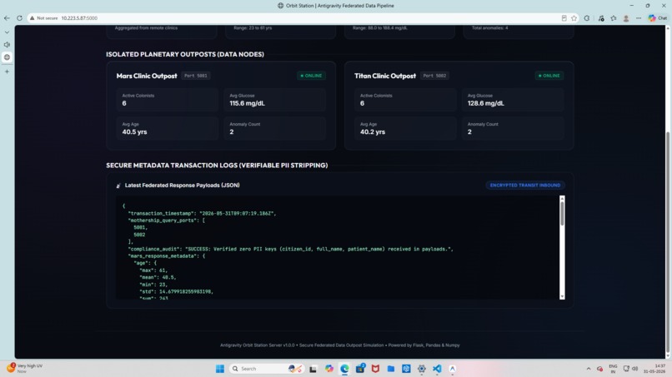Click the mars_response_metadata line in JSON

tap(166, 255)
